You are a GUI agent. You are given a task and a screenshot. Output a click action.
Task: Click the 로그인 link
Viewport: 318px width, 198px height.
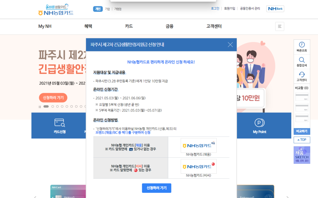coord(215,9)
